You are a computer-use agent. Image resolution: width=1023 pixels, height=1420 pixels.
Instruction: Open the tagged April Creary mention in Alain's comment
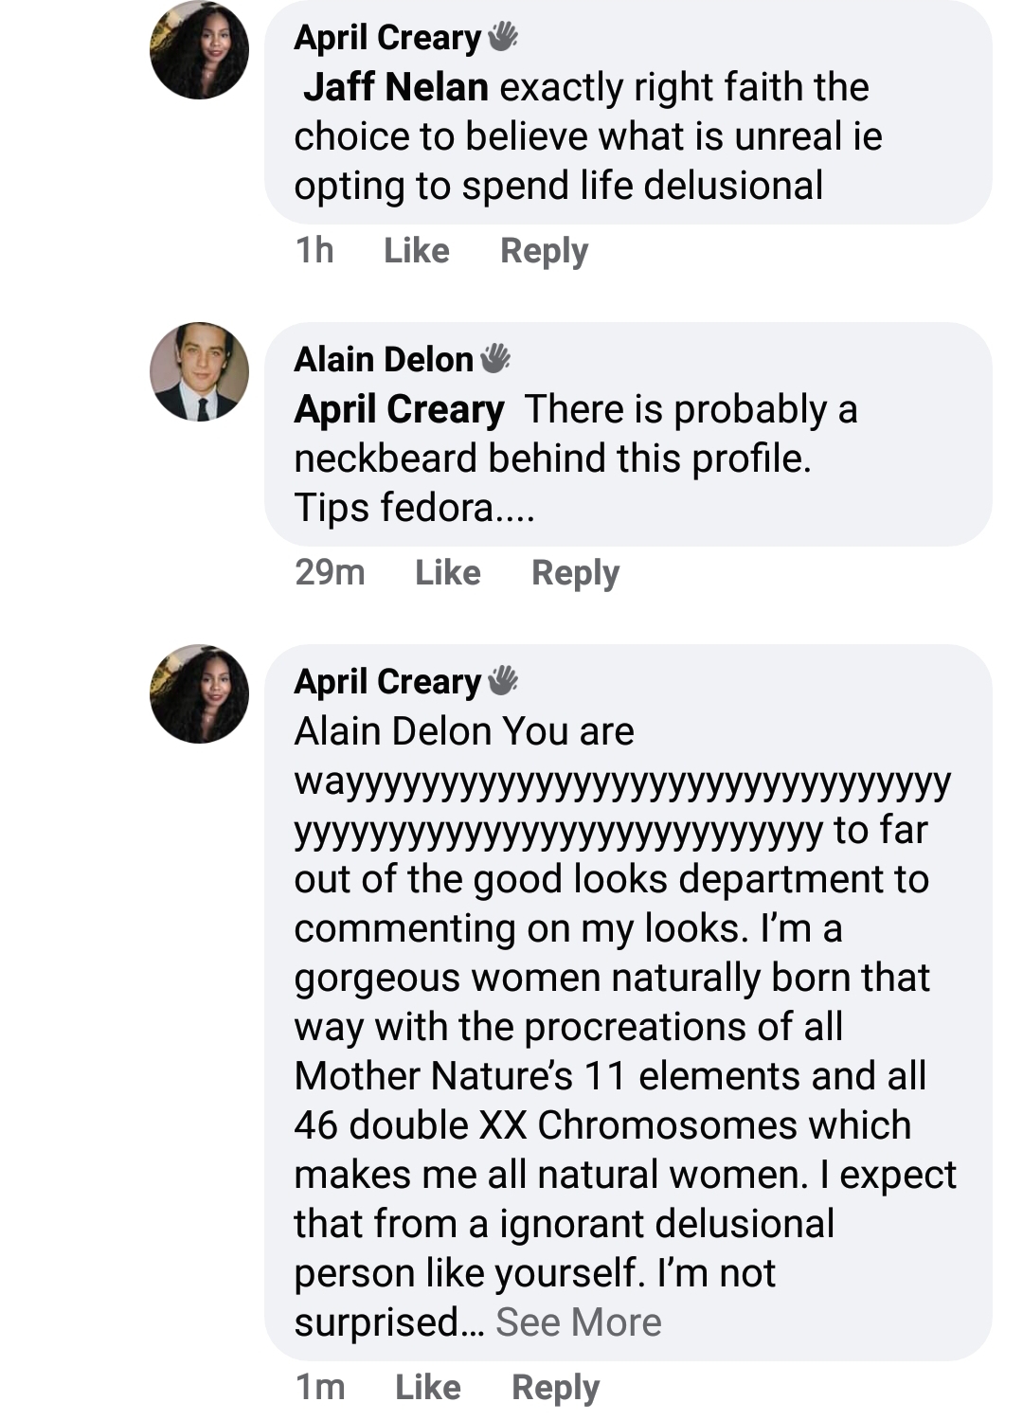399,409
